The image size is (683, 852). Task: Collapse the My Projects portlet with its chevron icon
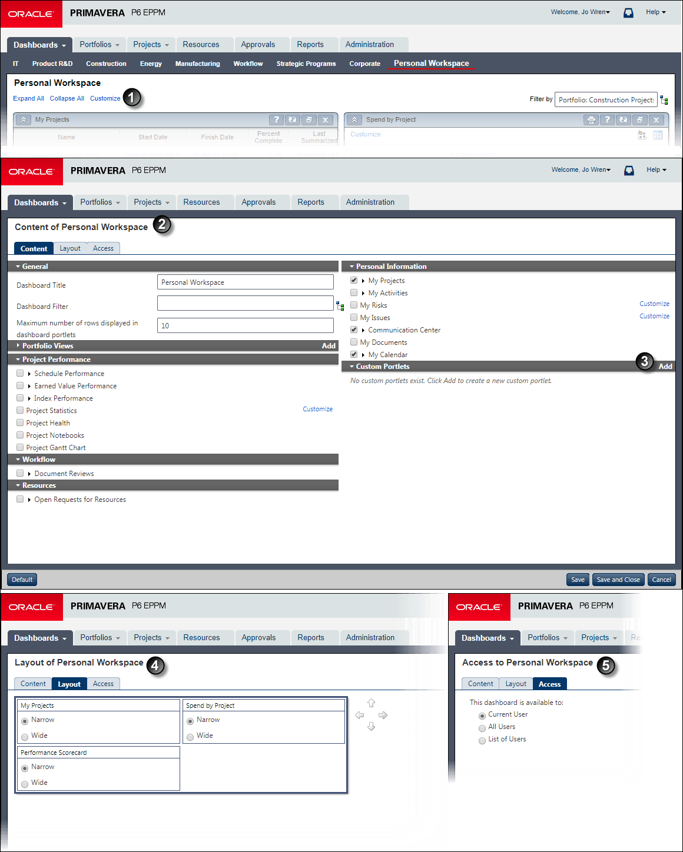(24, 119)
